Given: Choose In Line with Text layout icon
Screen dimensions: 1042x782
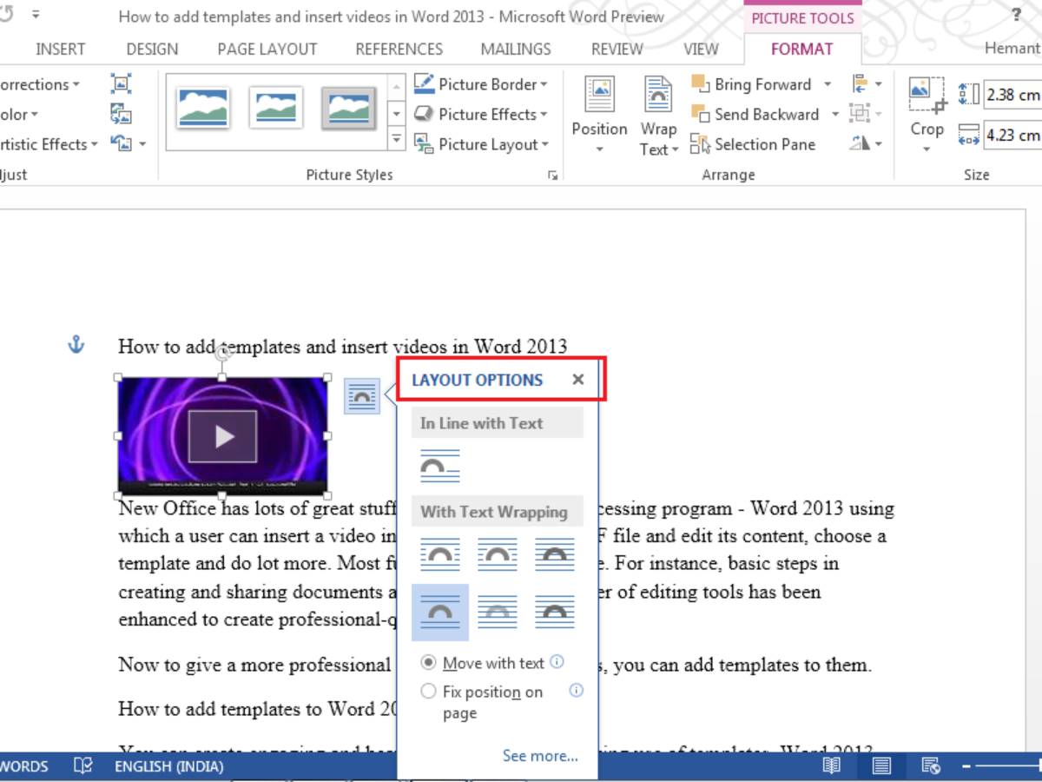Looking at the screenshot, I should click(x=440, y=467).
